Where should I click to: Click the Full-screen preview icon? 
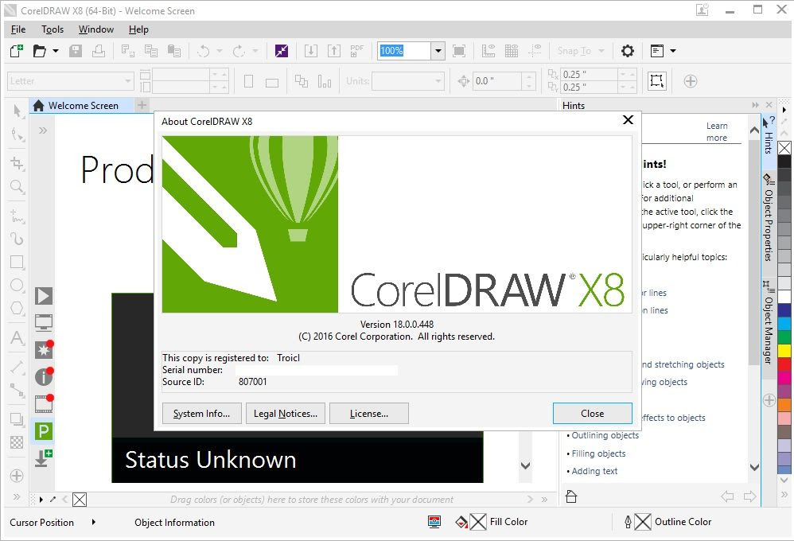[459, 51]
